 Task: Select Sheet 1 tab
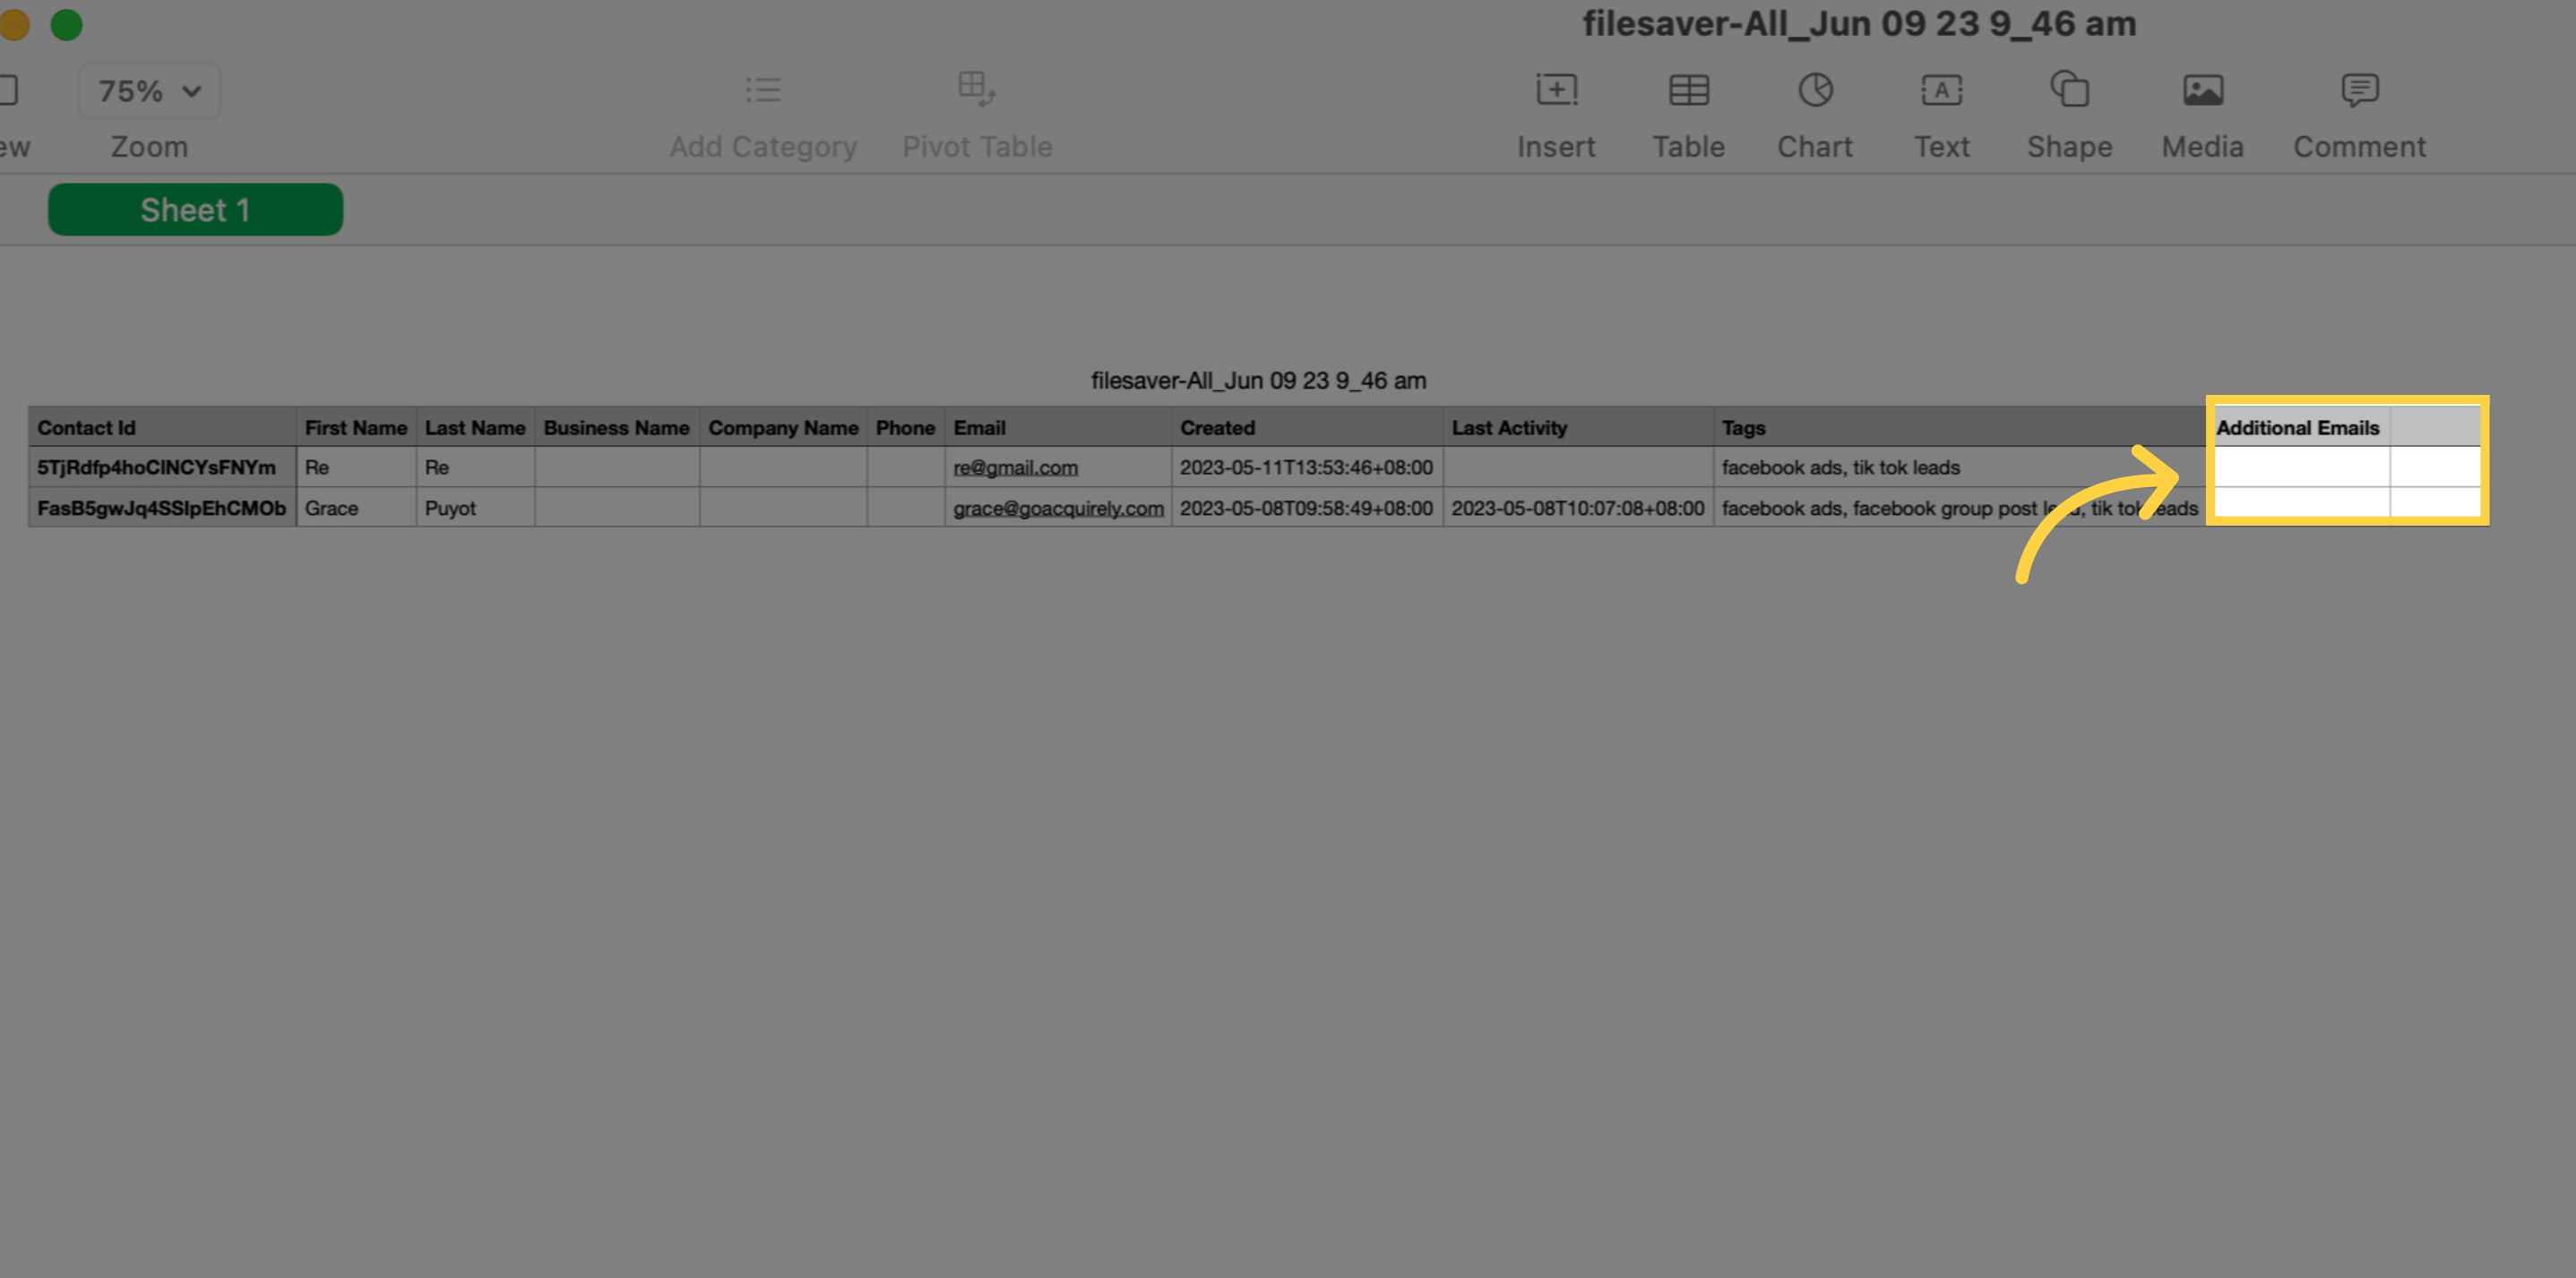click(195, 209)
